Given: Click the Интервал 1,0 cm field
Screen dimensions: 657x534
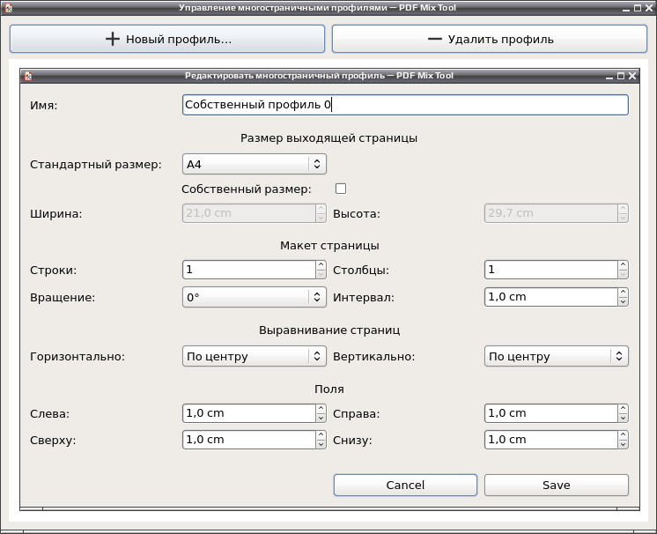Looking at the screenshot, I should coord(551,297).
